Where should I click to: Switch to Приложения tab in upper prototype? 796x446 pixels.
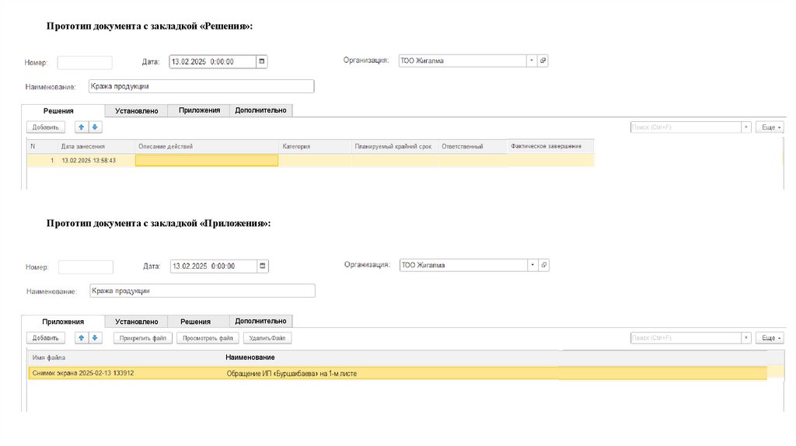coord(199,110)
